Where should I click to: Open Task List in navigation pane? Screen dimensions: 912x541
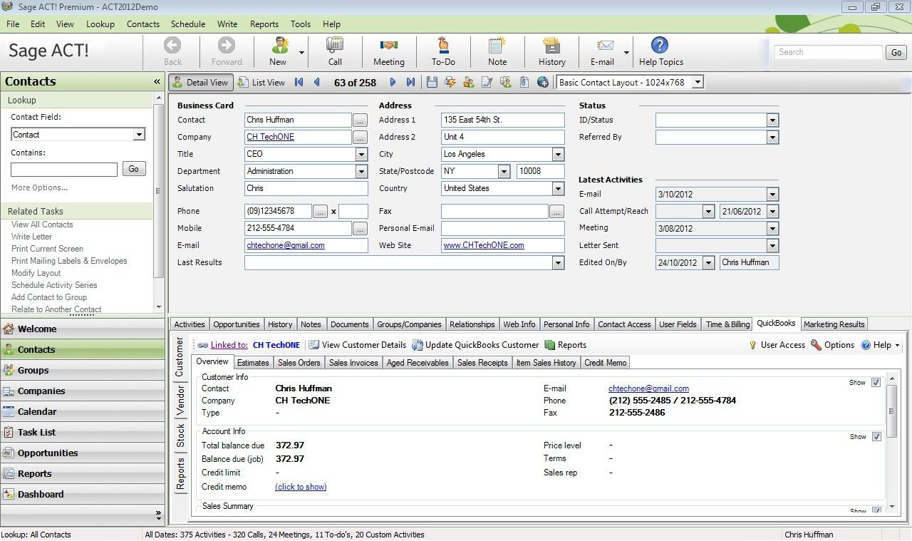point(82,432)
